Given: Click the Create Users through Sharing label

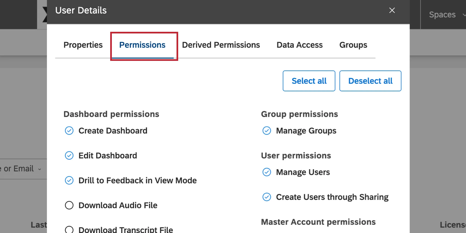Looking at the screenshot, I should 332,197.
